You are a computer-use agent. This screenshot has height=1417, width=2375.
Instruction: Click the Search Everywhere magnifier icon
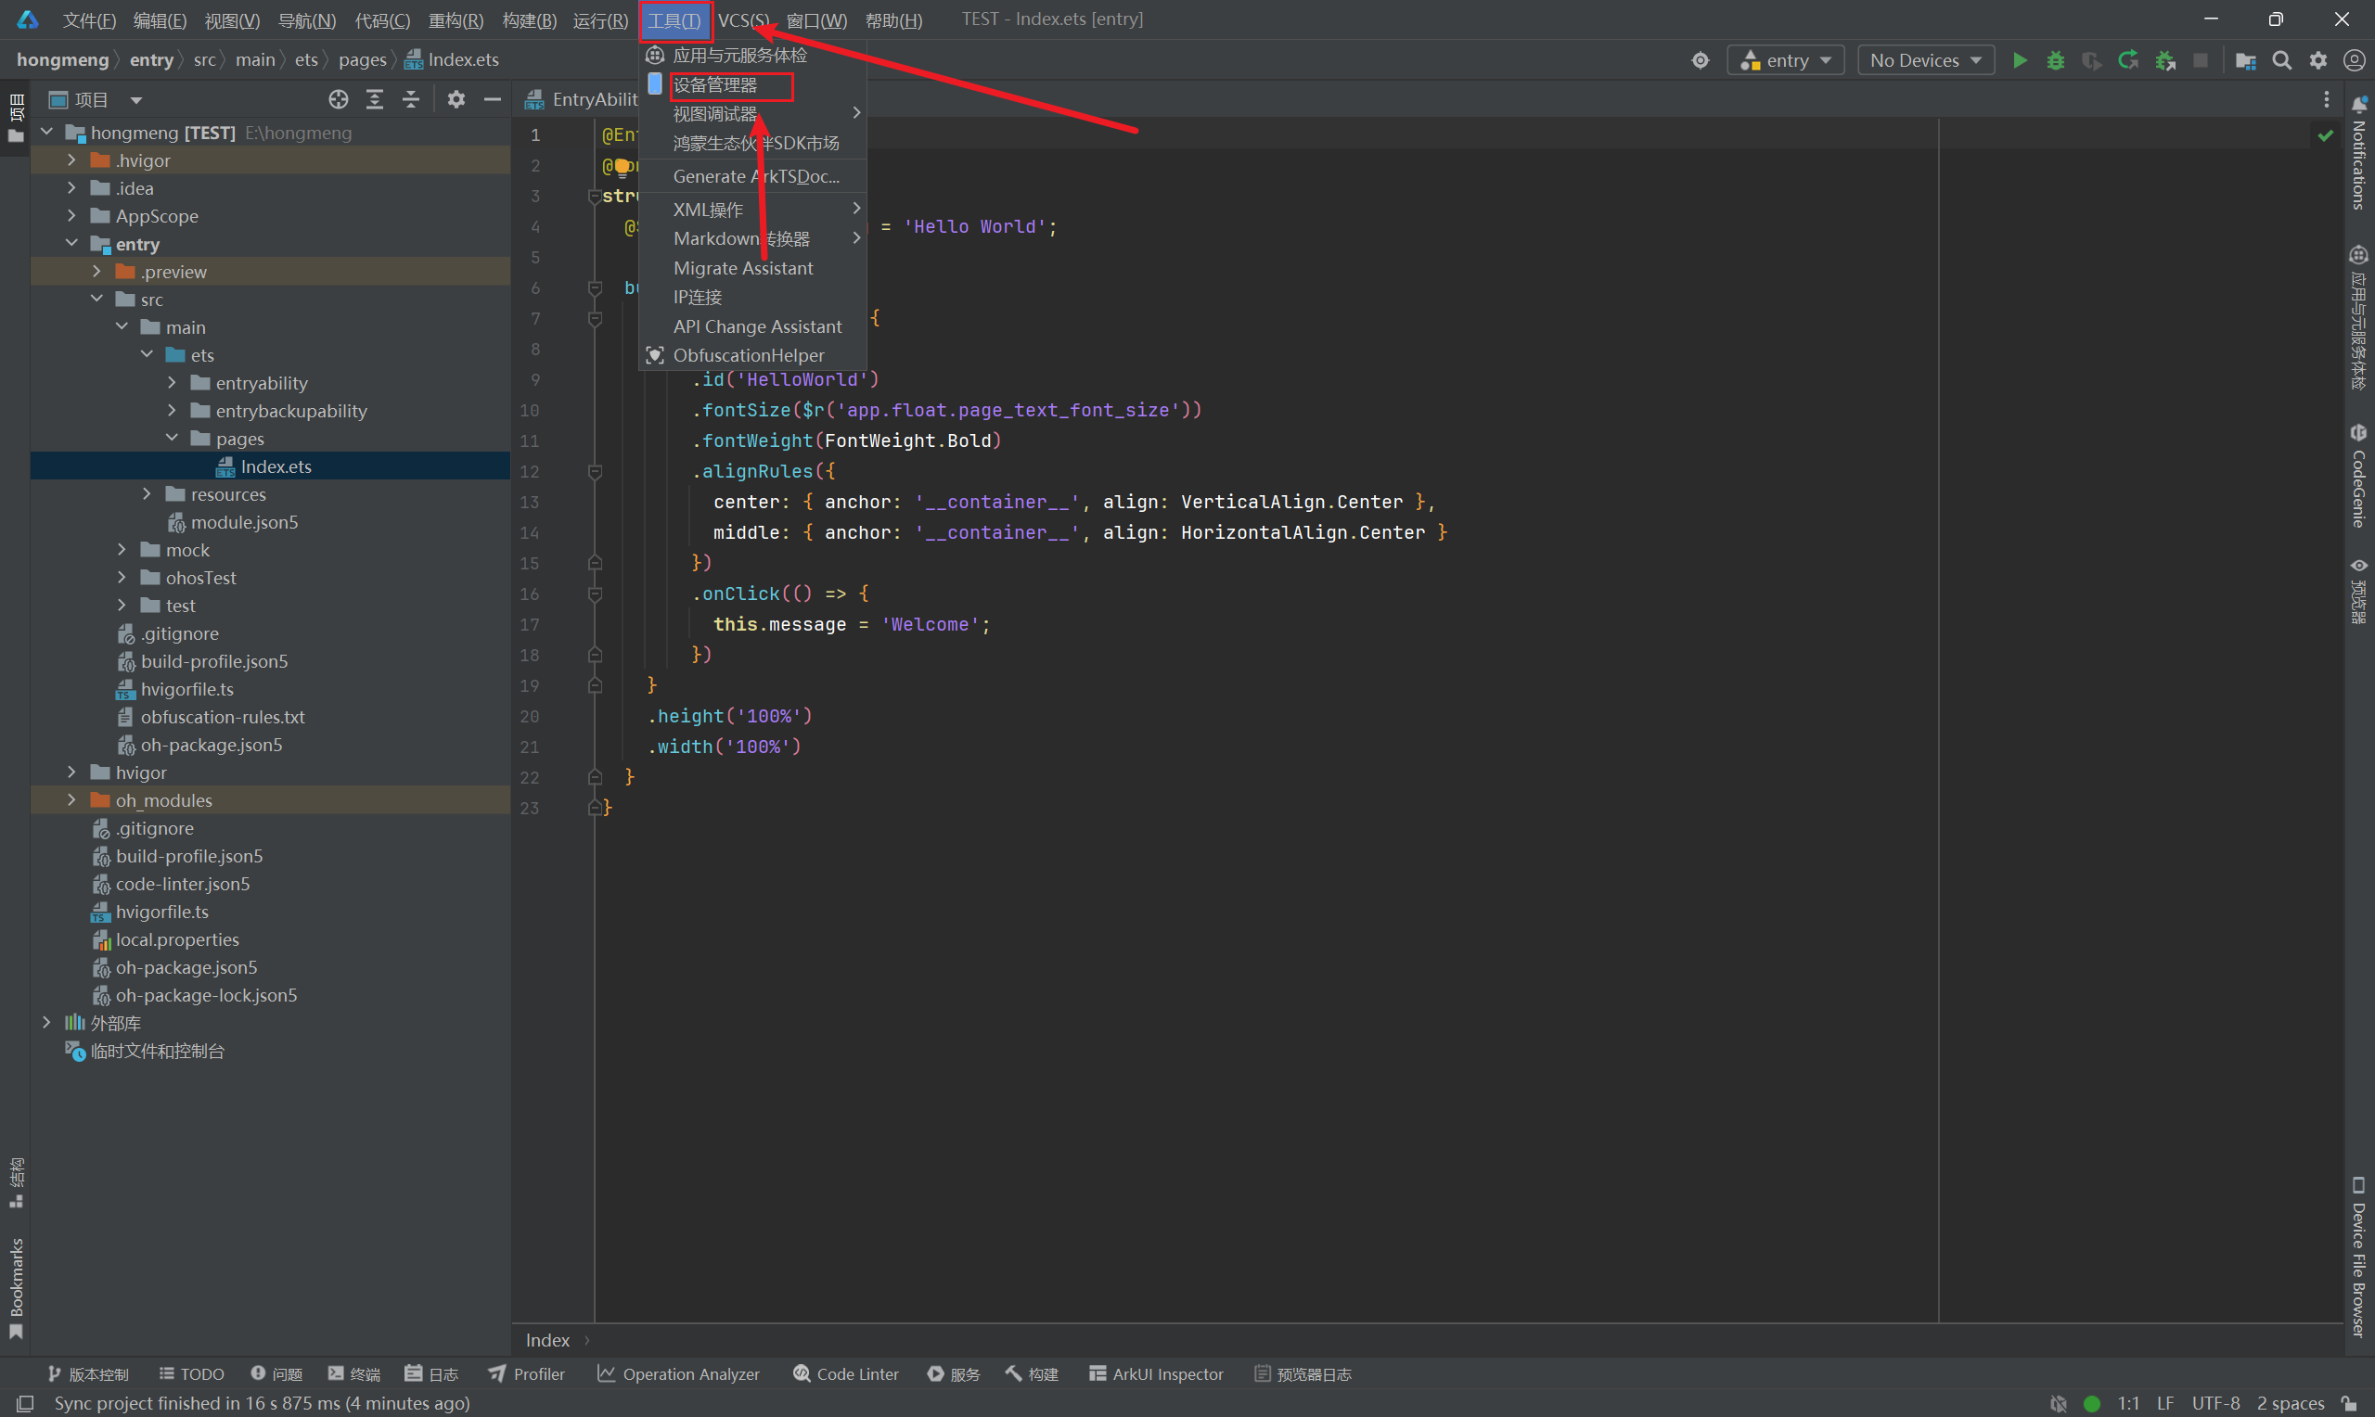click(2281, 60)
